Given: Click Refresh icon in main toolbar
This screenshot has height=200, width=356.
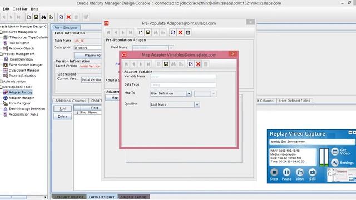Looking at the screenshot, I should [61, 17].
